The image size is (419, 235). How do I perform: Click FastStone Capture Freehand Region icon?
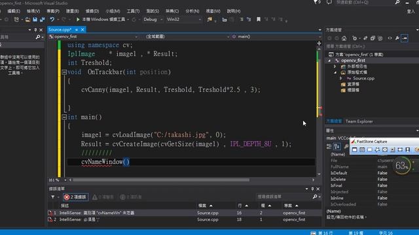coord(377,149)
